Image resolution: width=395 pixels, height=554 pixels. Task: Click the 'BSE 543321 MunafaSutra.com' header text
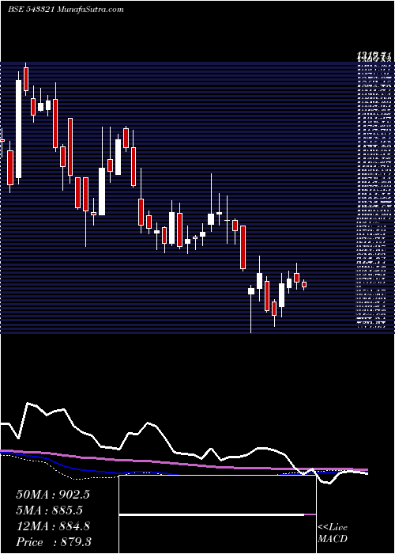[66, 9]
